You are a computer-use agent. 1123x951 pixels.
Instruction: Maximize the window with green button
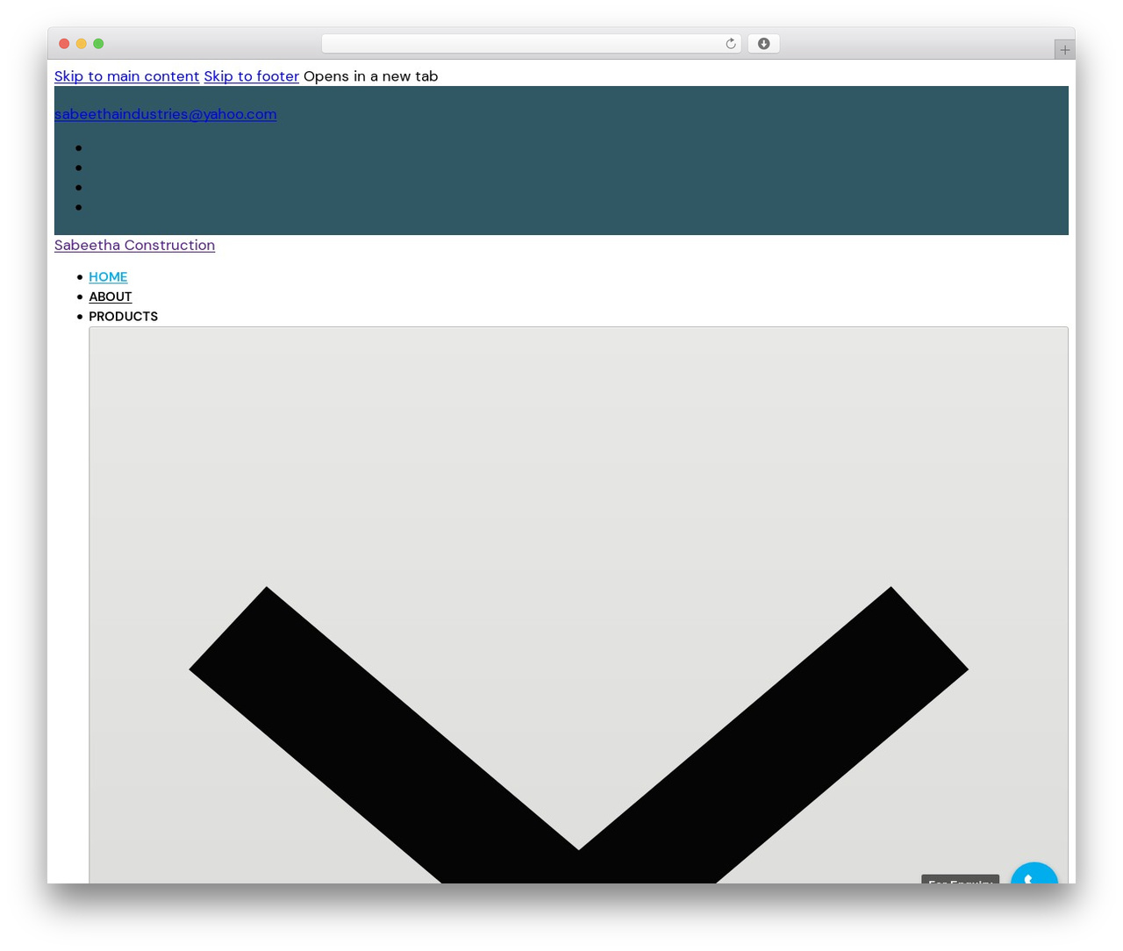tap(98, 44)
